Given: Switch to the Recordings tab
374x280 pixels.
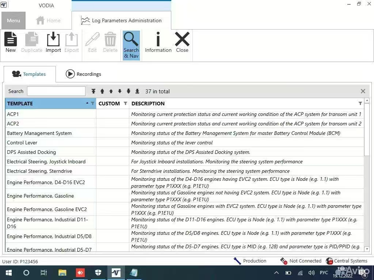Looking at the screenshot, I should tap(84, 74).
